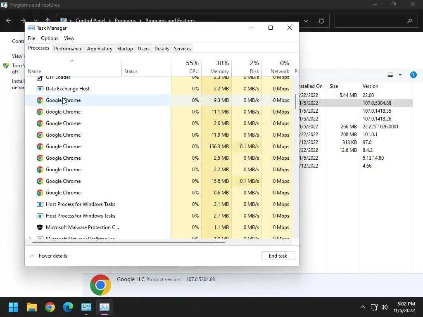Click the Name column header
The image size is (423, 317).
[74, 67]
